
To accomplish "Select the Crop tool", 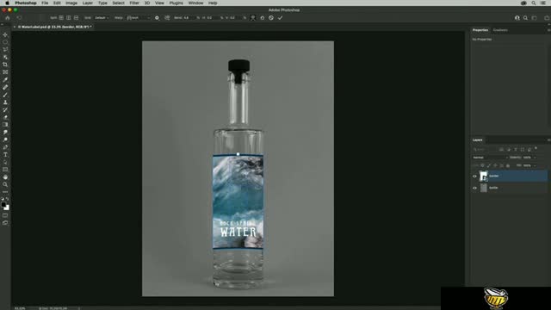I will (x=5, y=65).
